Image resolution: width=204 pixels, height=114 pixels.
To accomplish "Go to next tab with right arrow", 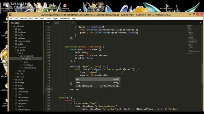I will coord(49,22).
